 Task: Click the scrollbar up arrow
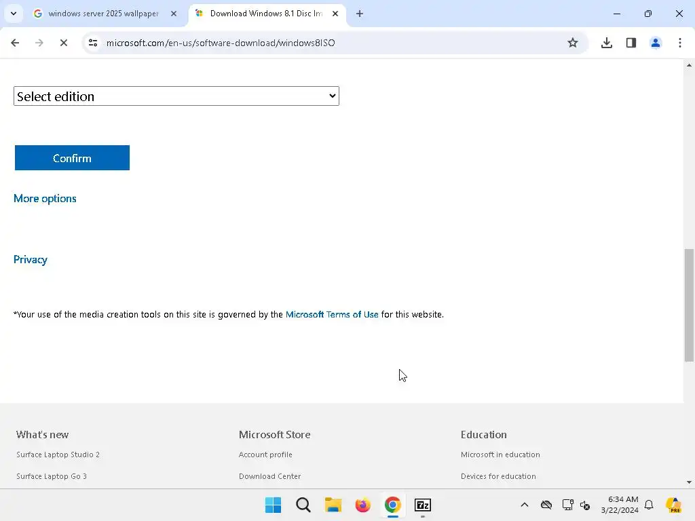(x=689, y=65)
